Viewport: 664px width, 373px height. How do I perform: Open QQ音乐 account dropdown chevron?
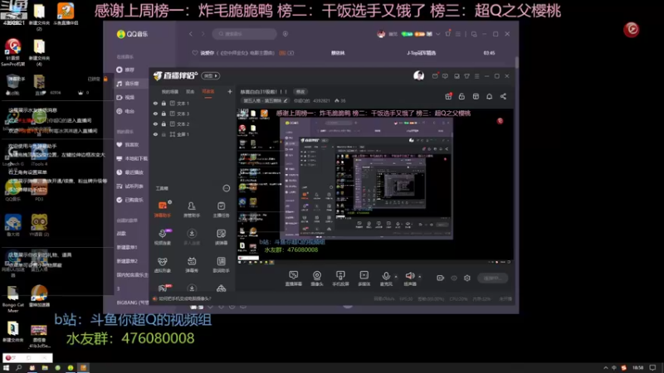coord(438,34)
